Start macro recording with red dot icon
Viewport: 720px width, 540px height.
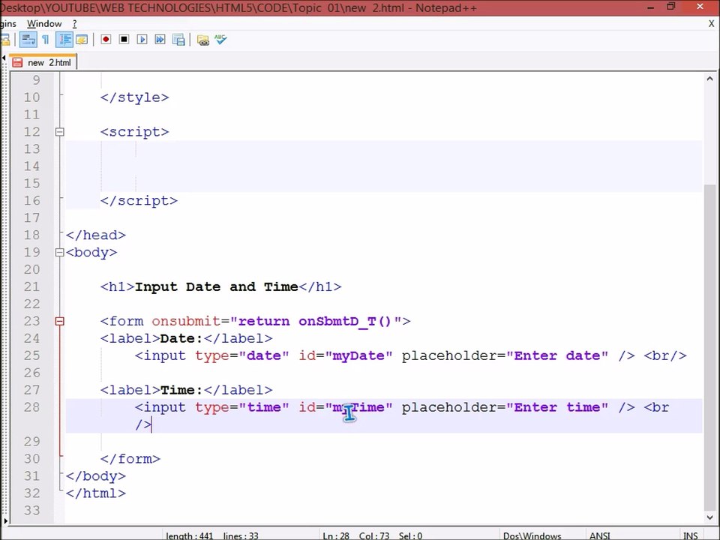click(106, 40)
